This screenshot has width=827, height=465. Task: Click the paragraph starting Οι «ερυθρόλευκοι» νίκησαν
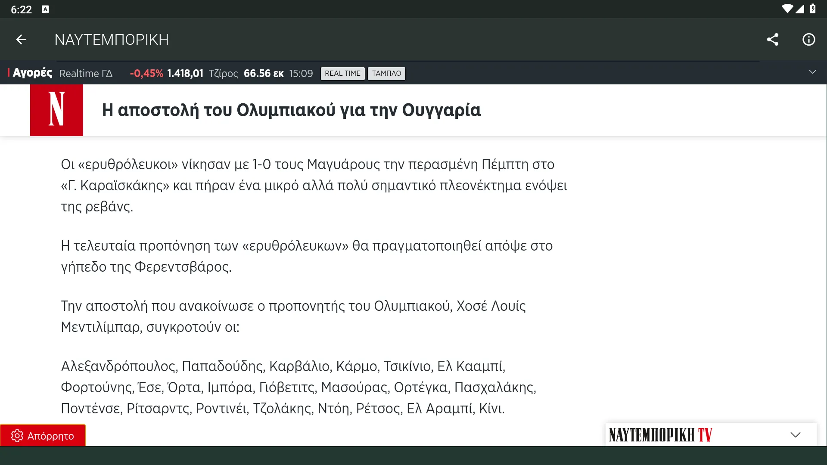(314, 186)
